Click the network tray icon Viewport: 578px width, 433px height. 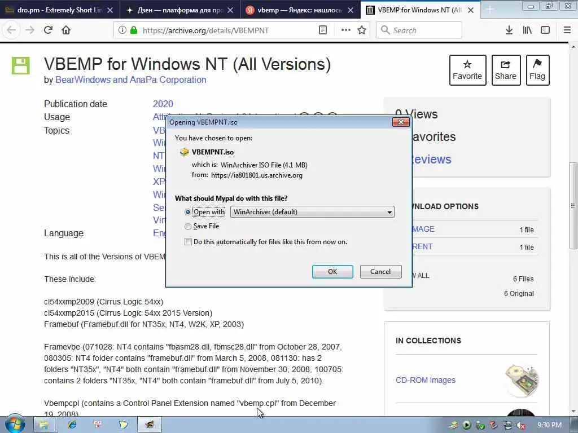point(507,425)
